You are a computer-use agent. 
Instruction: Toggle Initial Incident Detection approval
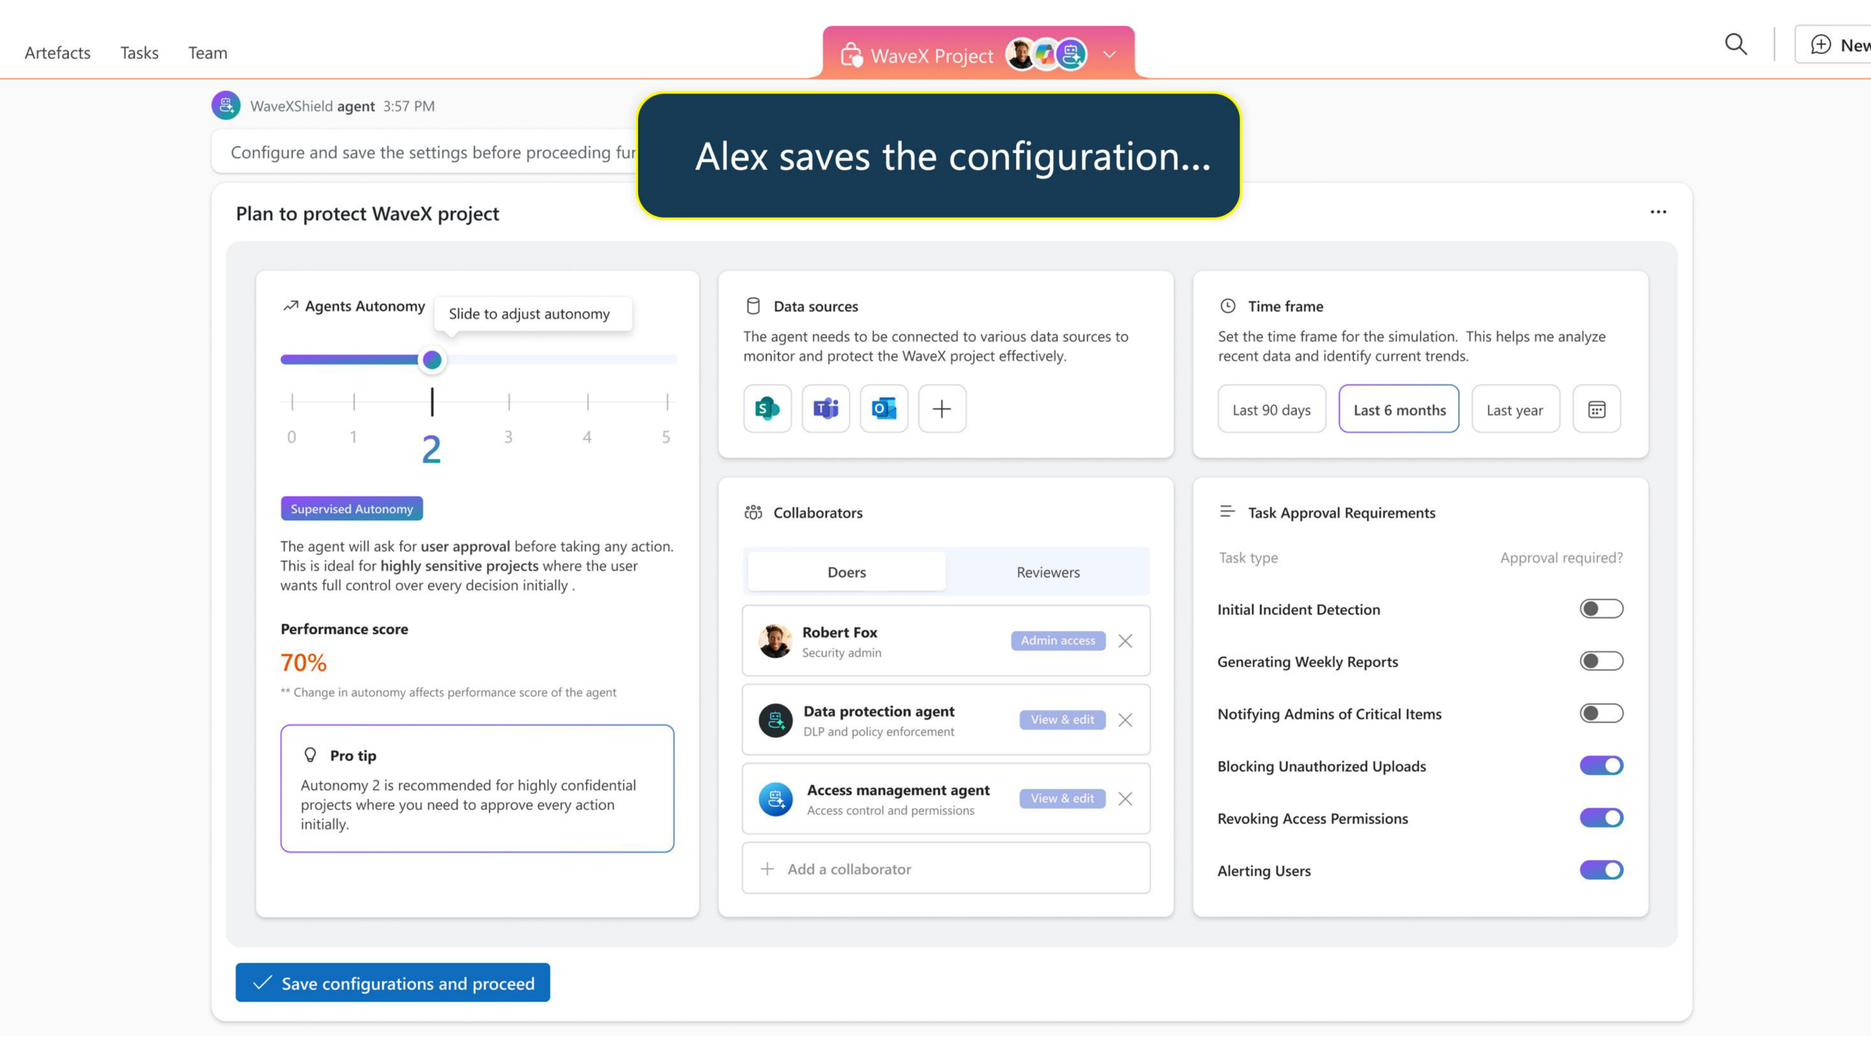point(1601,608)
